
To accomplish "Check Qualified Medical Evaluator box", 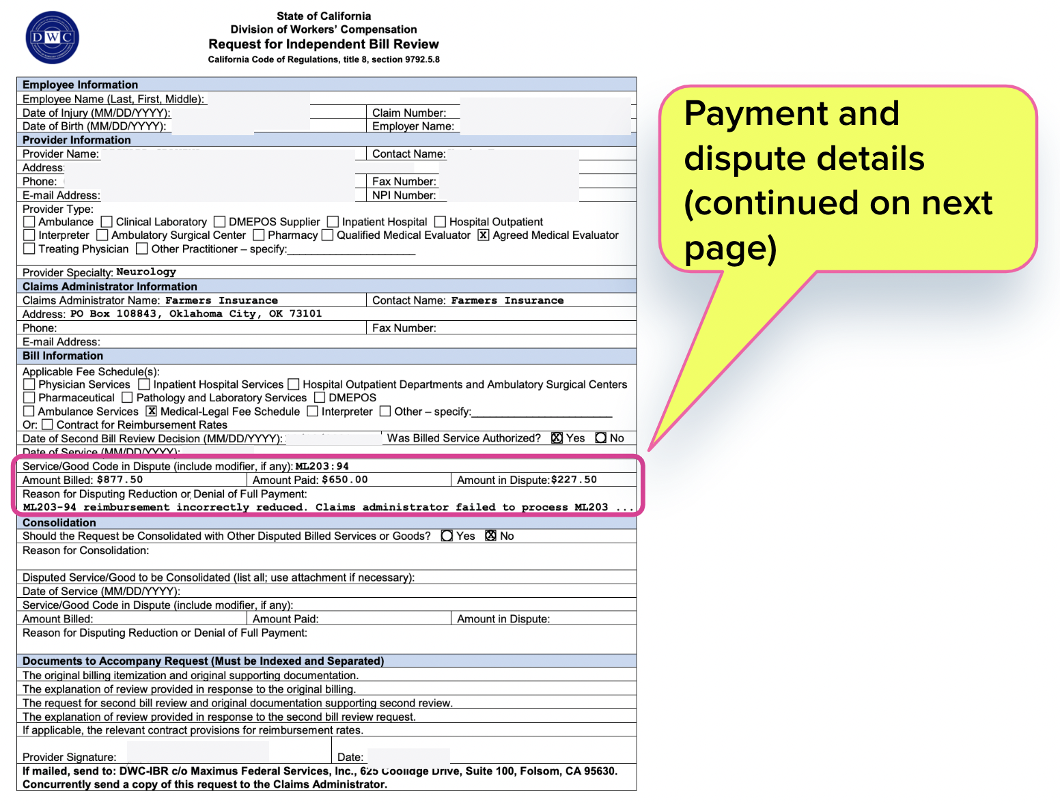I will pos(327,235).
